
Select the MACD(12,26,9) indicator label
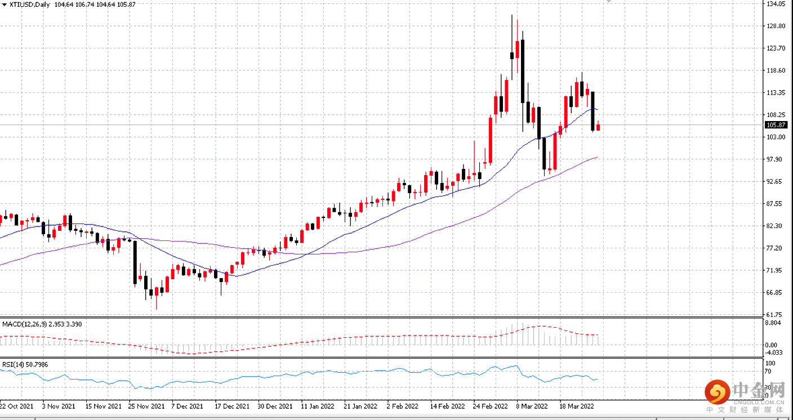pos(24,324)
